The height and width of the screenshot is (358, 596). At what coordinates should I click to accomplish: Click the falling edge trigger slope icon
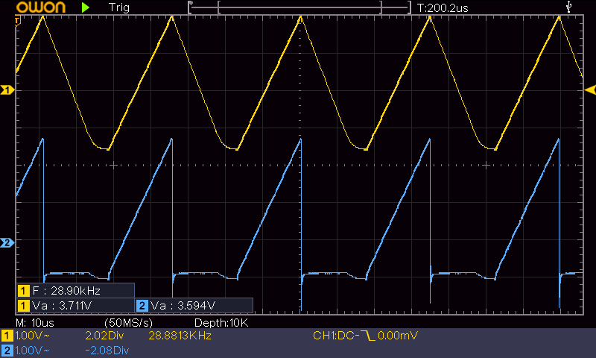coord(367,336)
